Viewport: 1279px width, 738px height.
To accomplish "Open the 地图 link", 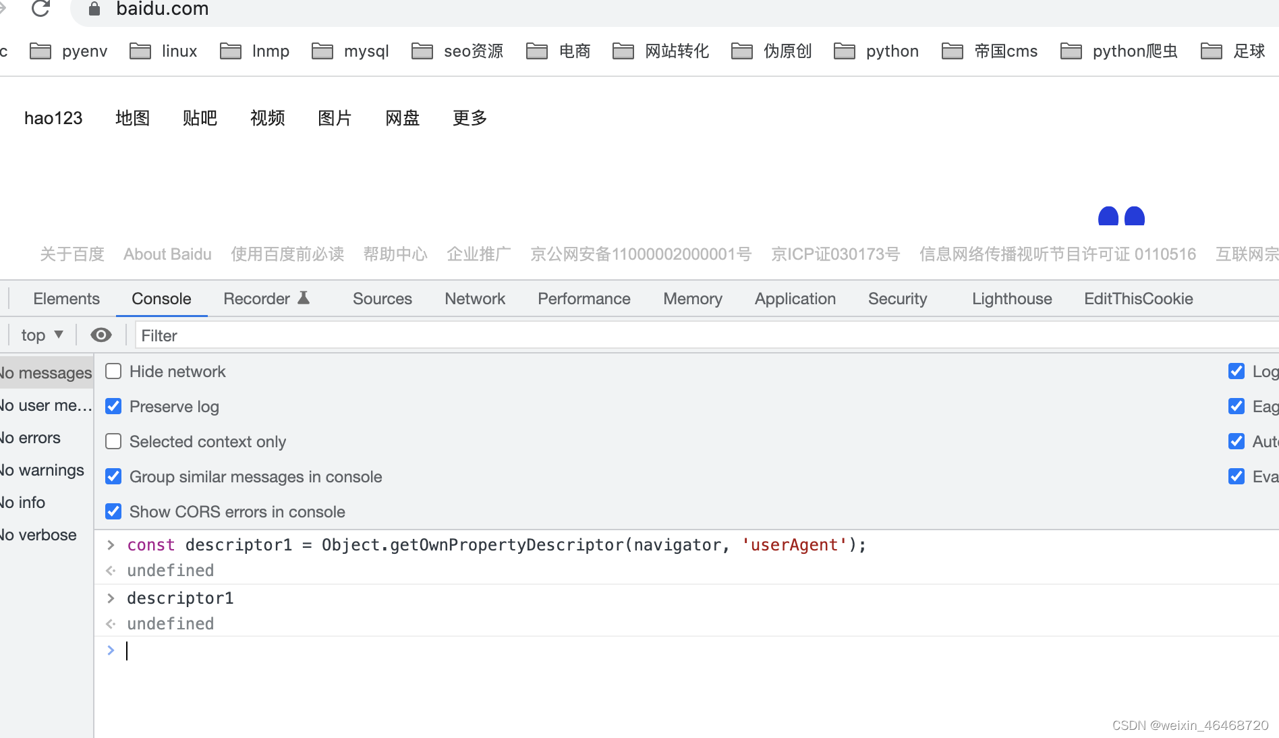I will pos(132,118).
